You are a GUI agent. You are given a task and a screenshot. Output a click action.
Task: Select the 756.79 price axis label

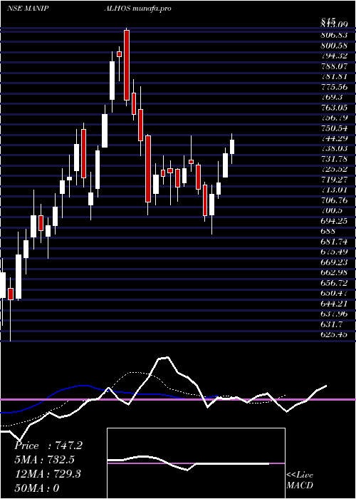click(334, 118)
